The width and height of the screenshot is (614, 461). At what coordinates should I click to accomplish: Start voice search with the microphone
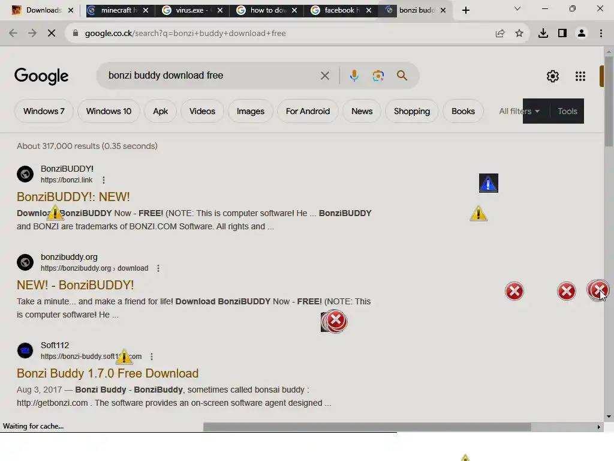click(354, 76)
